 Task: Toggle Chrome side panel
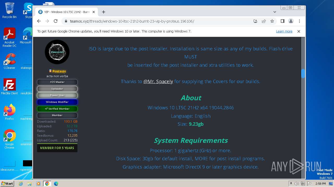pos(282,21)
